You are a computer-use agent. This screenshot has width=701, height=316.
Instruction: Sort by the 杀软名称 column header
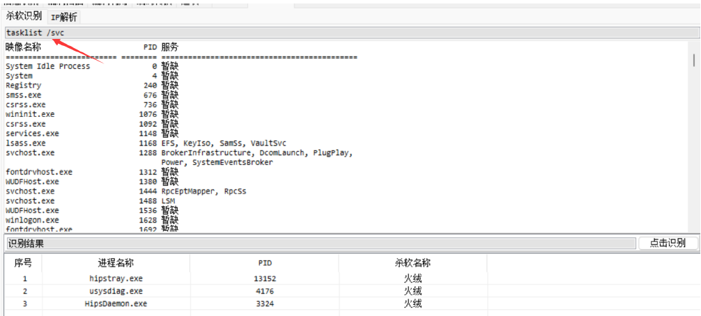click(413, 263)
